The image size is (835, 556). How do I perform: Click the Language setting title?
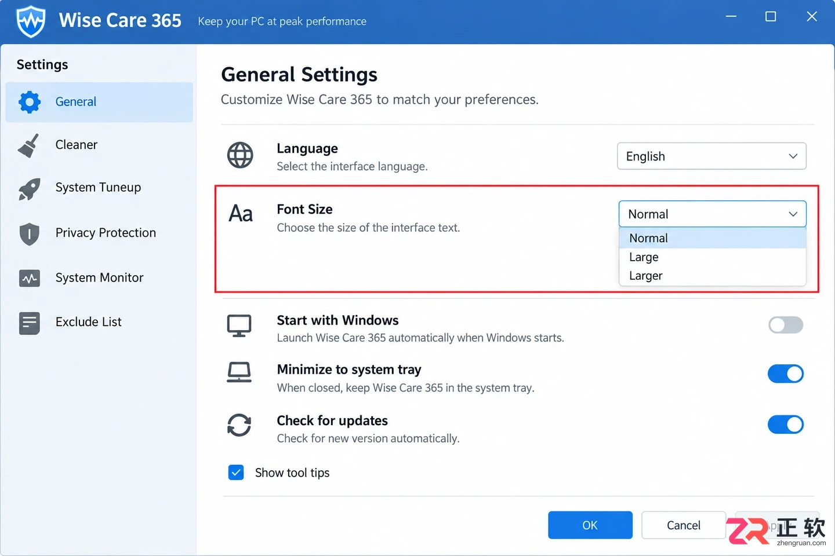pyautogui.click(x=307, y=148)
